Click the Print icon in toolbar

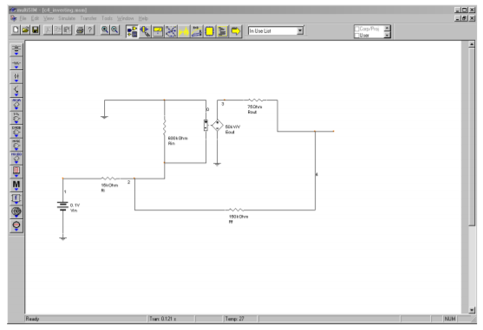click(x=80, y=29)
